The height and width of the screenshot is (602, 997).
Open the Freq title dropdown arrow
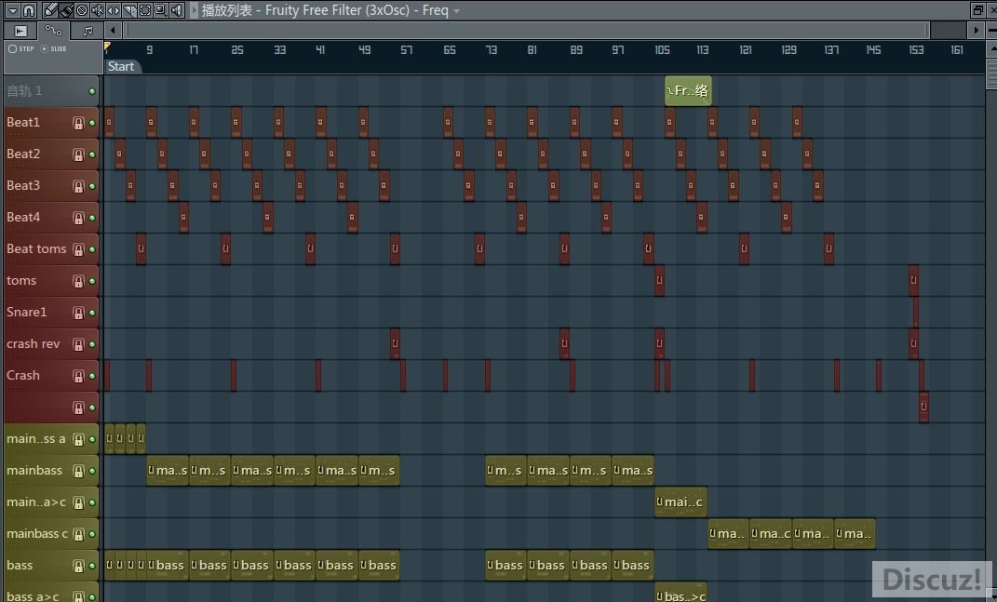(456, 11)
